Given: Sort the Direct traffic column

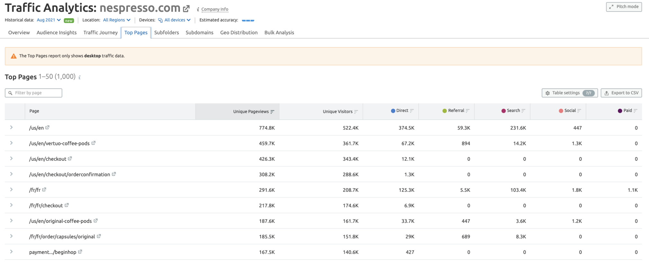Looking at the screenshot, I should click(412, 111).
